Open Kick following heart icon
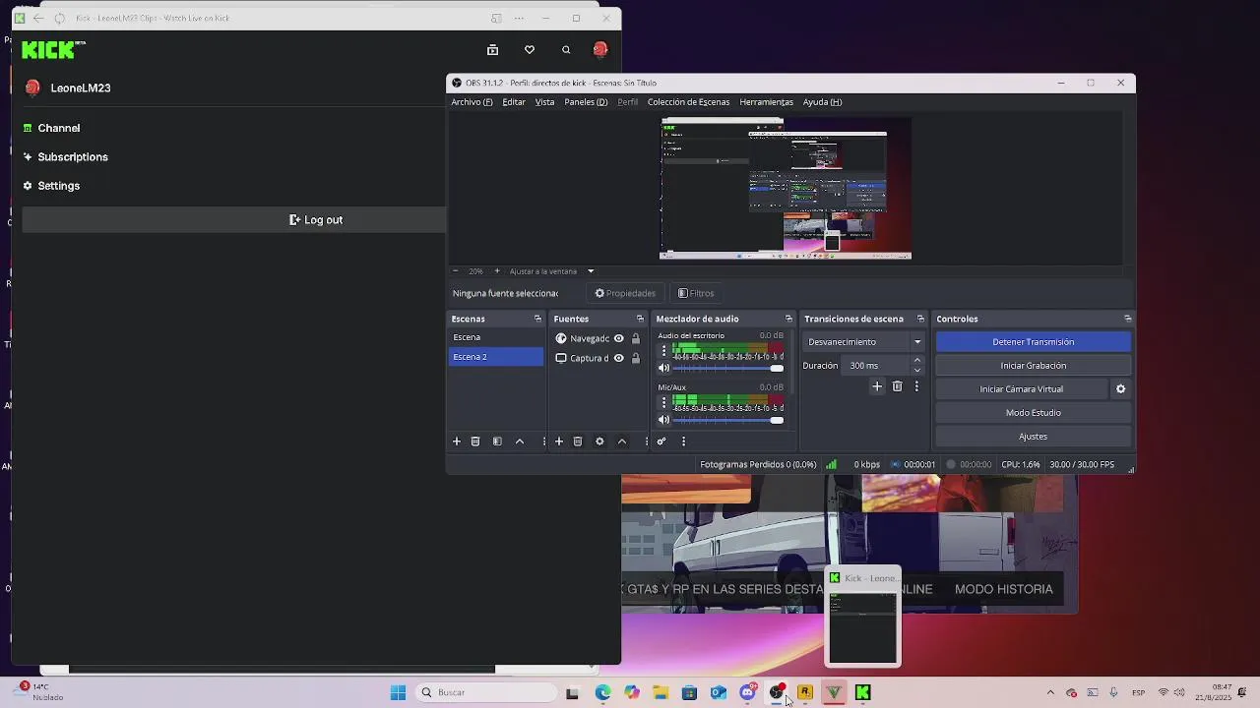Viewport: 1260px width, 708px height. pyautogui.click(x=530, y=50)
